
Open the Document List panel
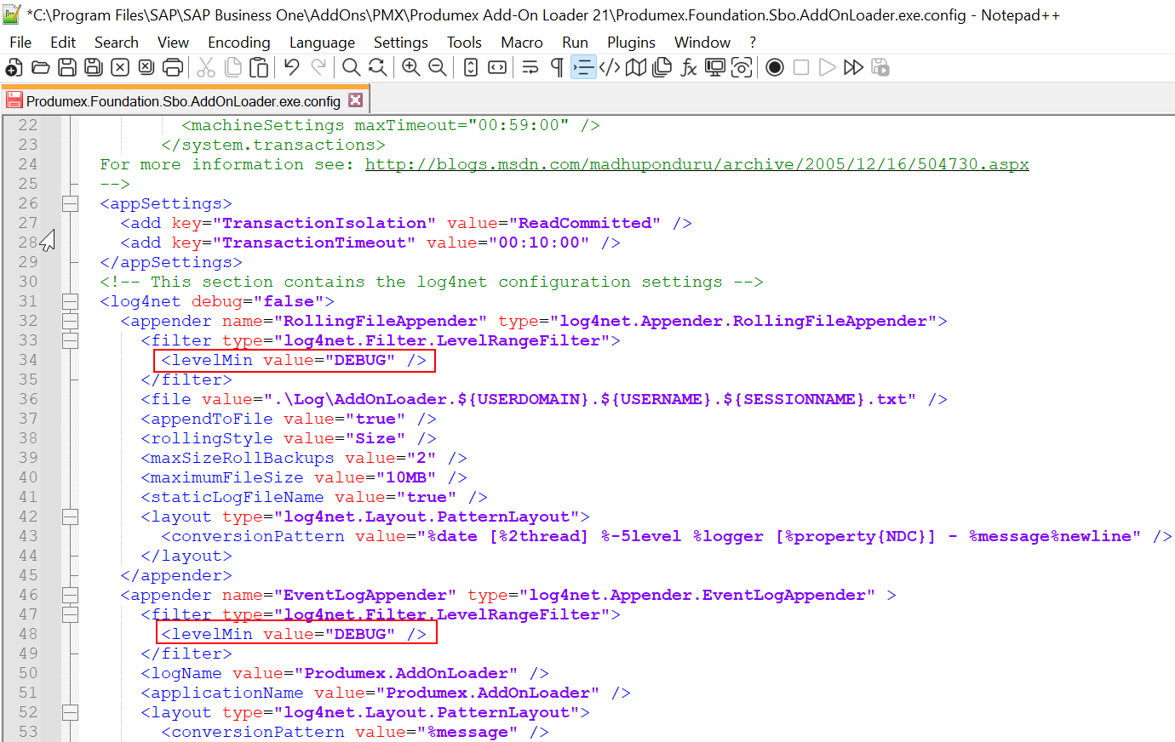click(662, 67)
